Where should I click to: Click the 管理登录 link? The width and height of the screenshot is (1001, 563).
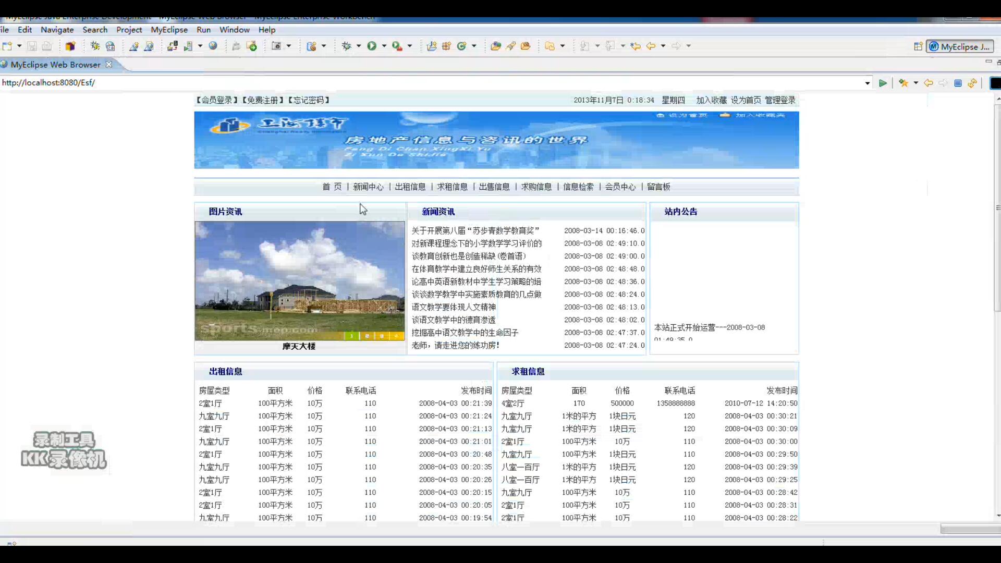coord(780,100)
